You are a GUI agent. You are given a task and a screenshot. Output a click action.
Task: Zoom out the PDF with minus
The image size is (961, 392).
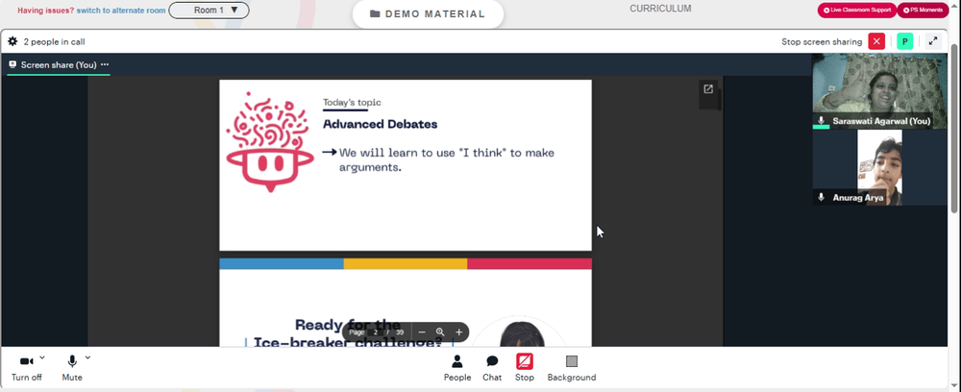pos(422,332)
